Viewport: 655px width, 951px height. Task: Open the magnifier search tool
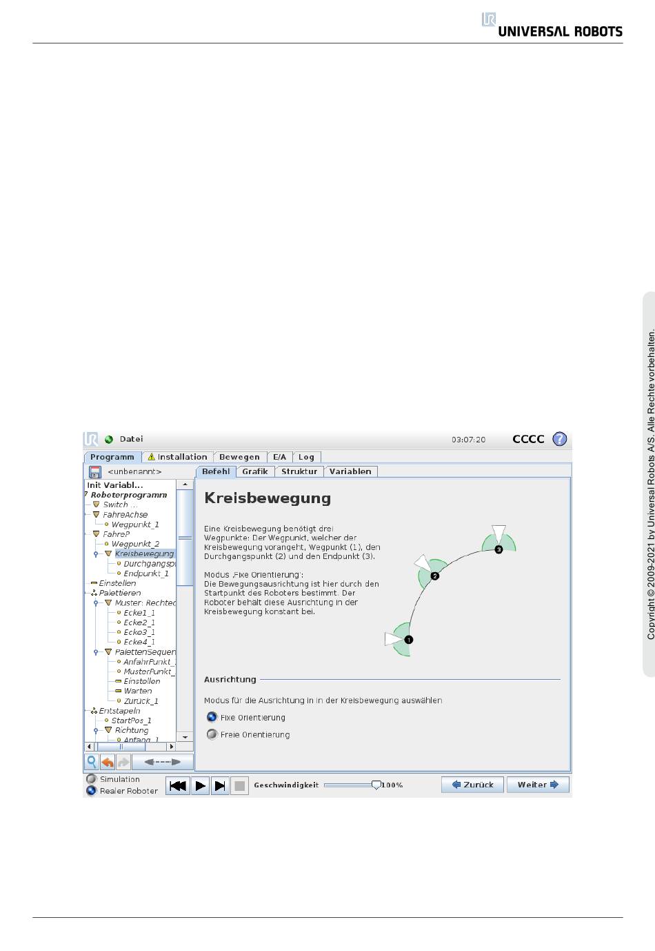92,762
